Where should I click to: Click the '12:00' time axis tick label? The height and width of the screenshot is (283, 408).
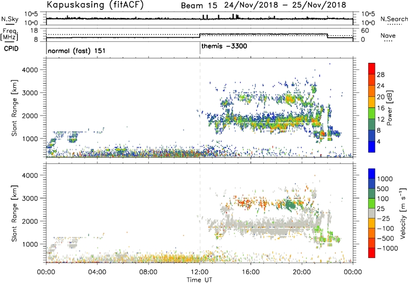coord(199,272)
